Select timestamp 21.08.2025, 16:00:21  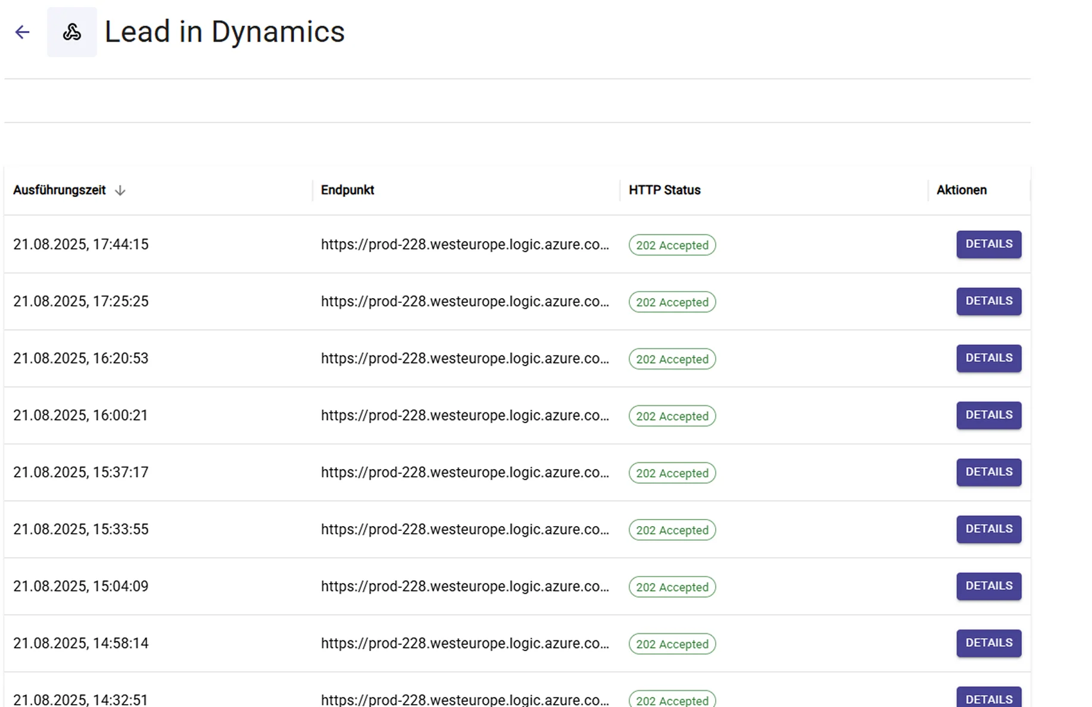(x=80, y=415)
